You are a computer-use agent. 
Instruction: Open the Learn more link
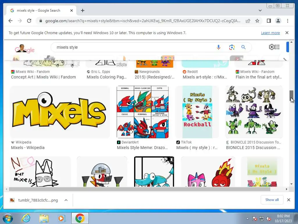coord(270,33)
